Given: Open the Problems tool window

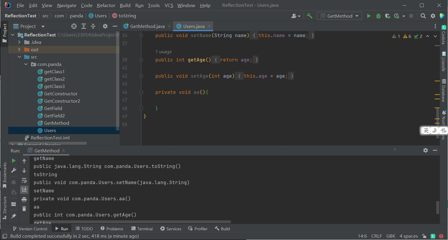Looking at the screenshot, I should tap(112, 229).
